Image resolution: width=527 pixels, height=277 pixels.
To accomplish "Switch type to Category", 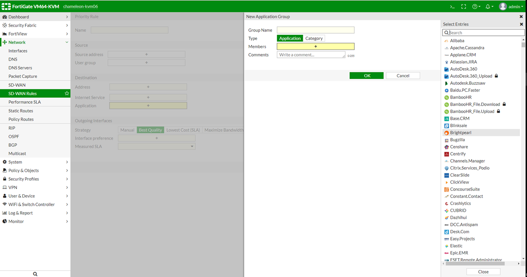I will (314, 38).
